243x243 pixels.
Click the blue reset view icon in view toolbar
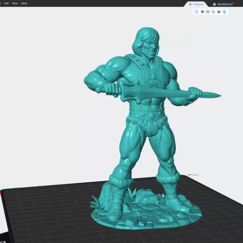coord(196,12)
